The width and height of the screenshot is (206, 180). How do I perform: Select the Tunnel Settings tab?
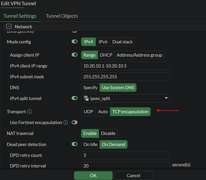click(x=20, y=16)
